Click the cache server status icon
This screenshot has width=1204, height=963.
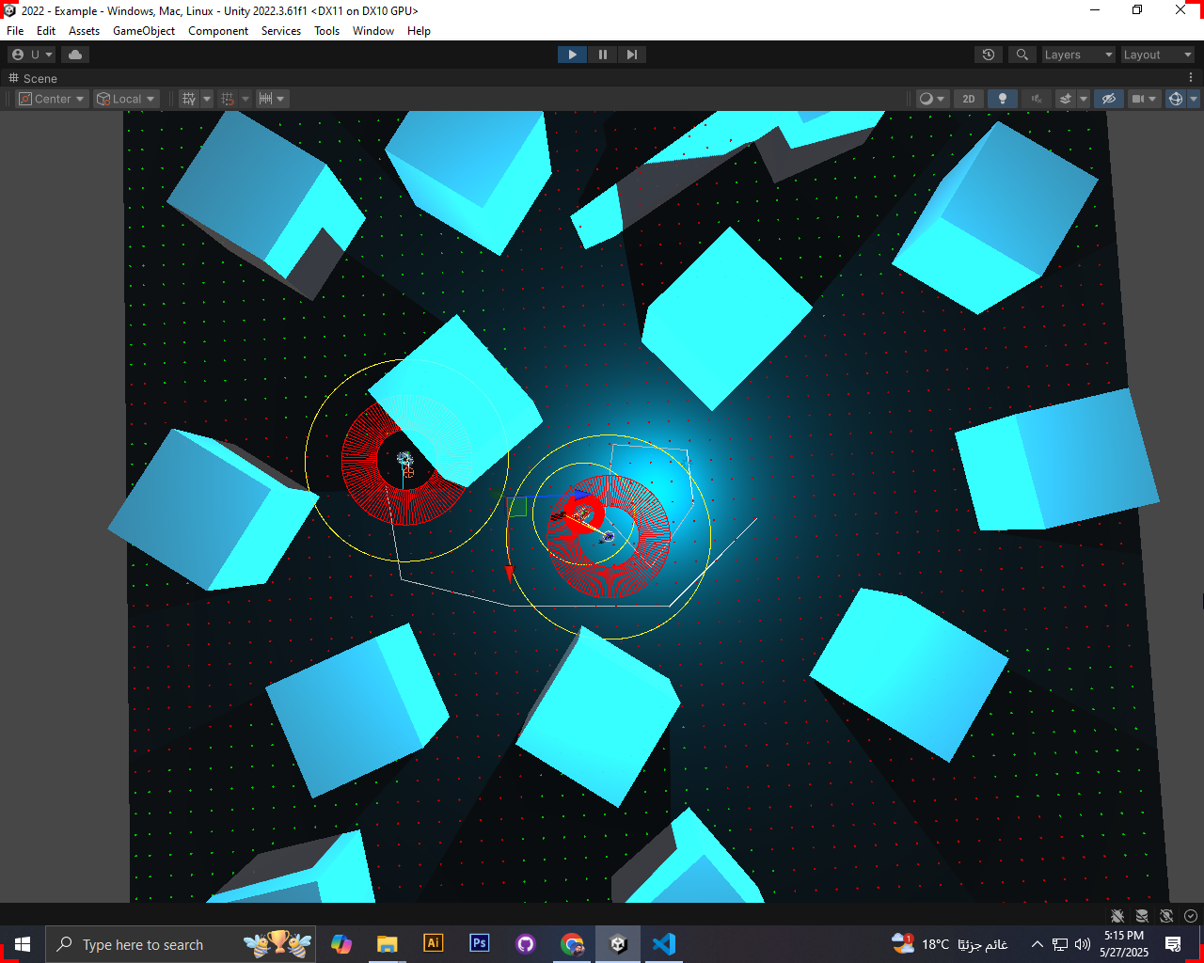tap(1142, 915)
